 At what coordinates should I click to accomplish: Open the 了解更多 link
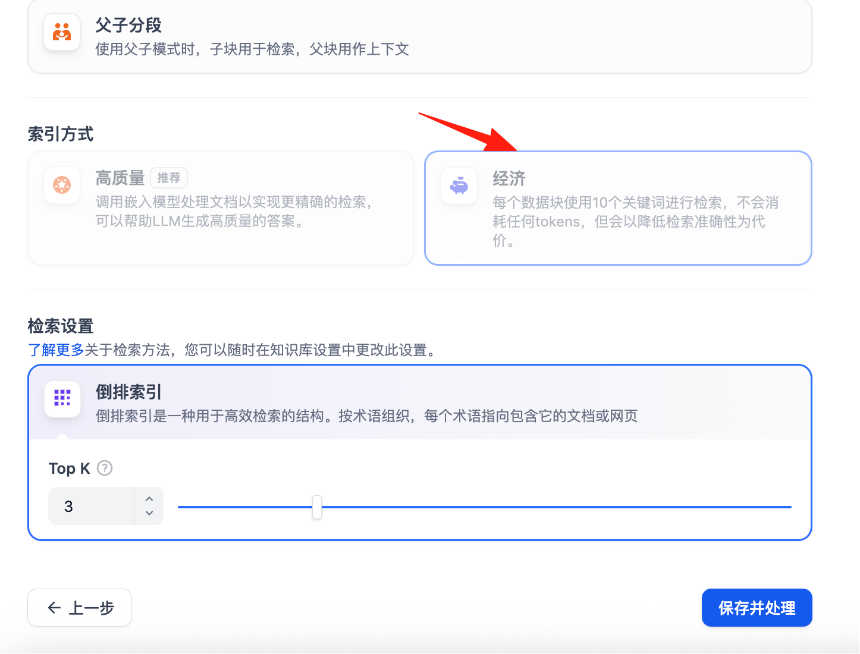click(x=56, y=350)
